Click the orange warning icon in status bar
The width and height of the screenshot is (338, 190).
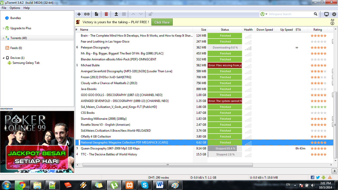[330, 177]
